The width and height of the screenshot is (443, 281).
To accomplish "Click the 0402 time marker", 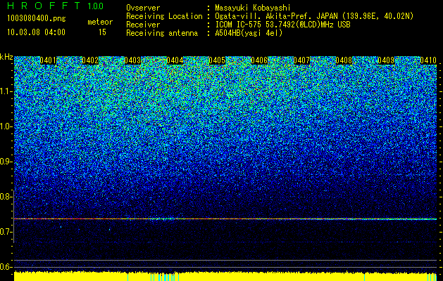I will pos(90,60).
